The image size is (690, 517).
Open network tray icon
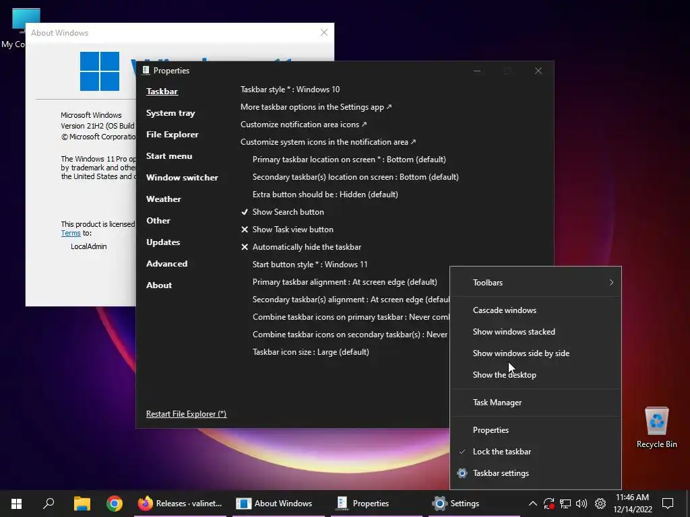click(x=565, y=504)
